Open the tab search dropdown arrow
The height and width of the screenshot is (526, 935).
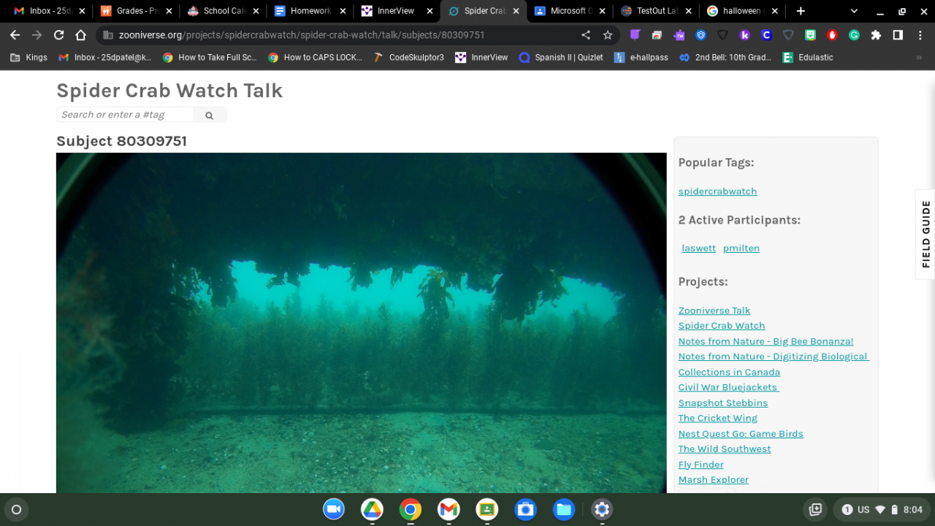(854, 11)
